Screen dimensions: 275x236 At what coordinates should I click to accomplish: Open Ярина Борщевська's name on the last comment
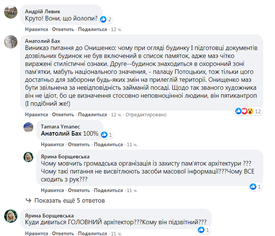click(49, 216)
